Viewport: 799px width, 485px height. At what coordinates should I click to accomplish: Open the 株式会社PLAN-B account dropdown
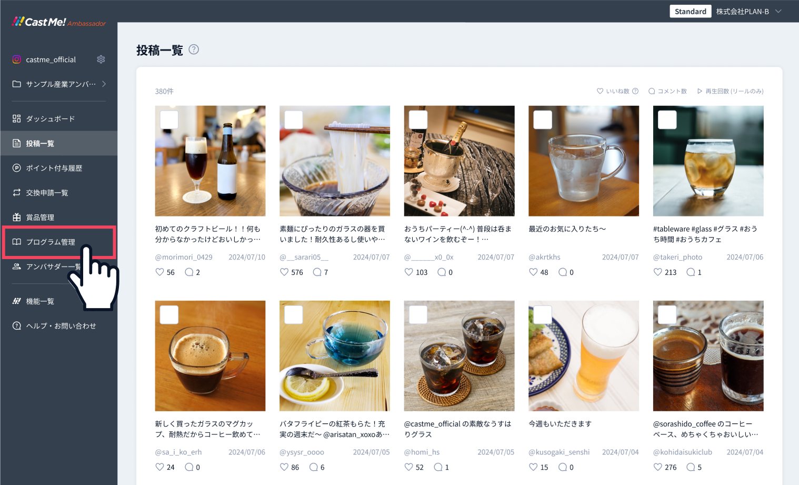(778, 12)
